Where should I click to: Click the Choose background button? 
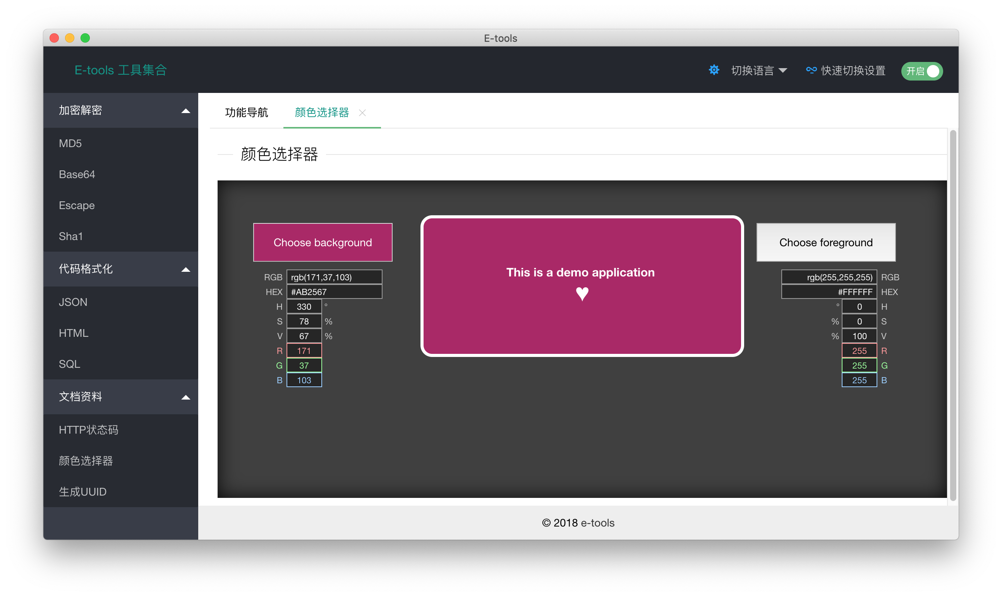pyautogui.click(x=323, y=242)
